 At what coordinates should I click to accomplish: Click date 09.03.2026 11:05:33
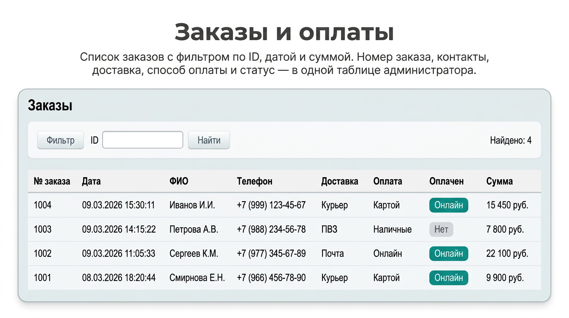pyautogui.click(x=119, y=253)
